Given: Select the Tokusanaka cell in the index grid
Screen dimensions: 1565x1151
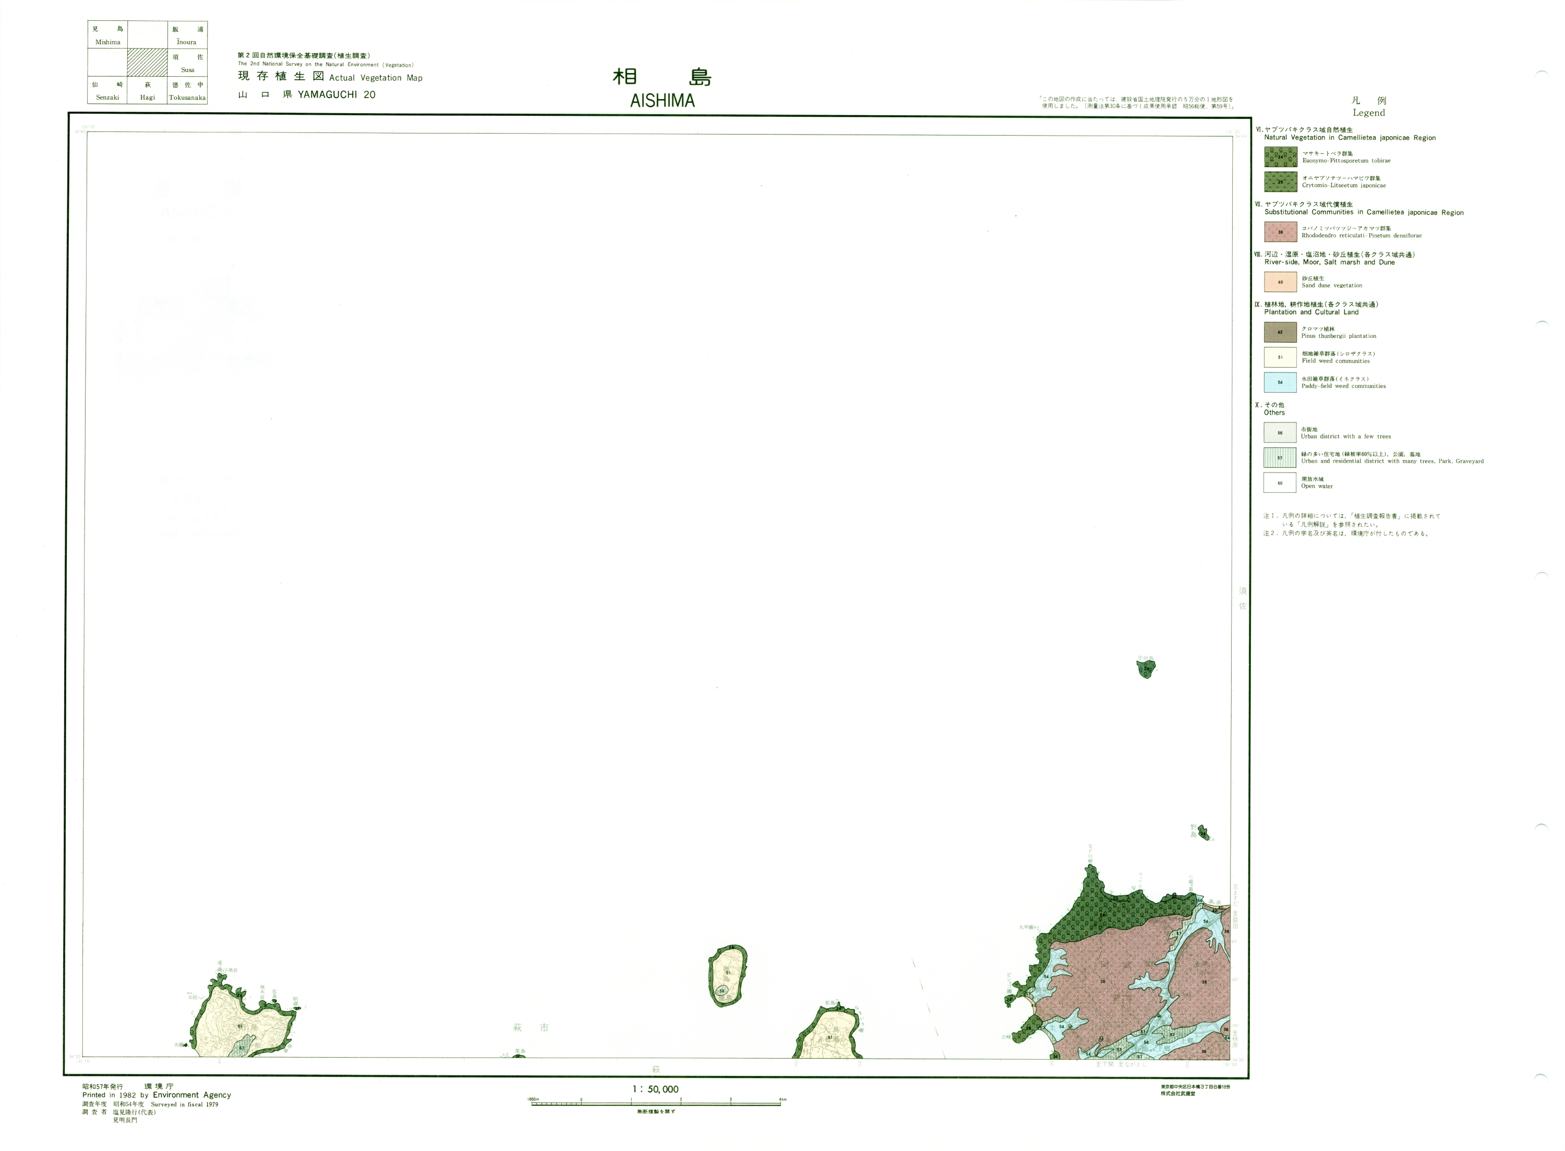Looking at the screenshot, I should [x=187, y=91].
